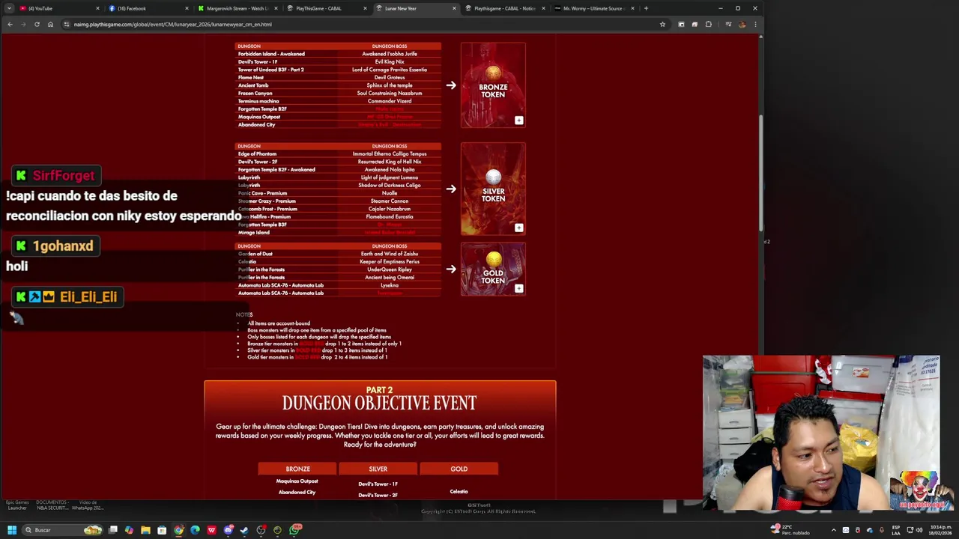Close the YouTube tab
The image size is (959, 539).
(97, 8)
